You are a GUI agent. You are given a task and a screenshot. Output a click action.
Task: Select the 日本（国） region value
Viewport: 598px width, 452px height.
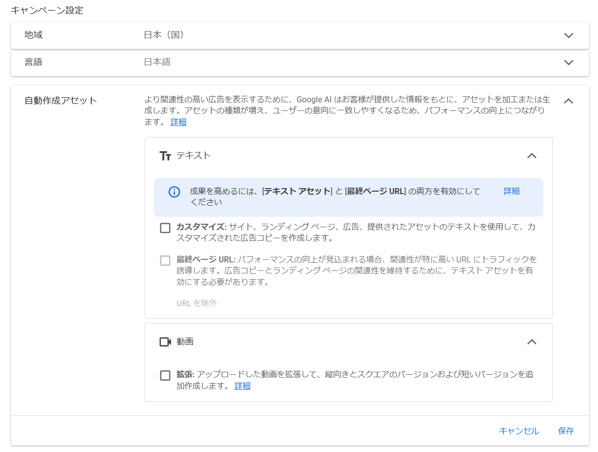[x=164, y=35]
